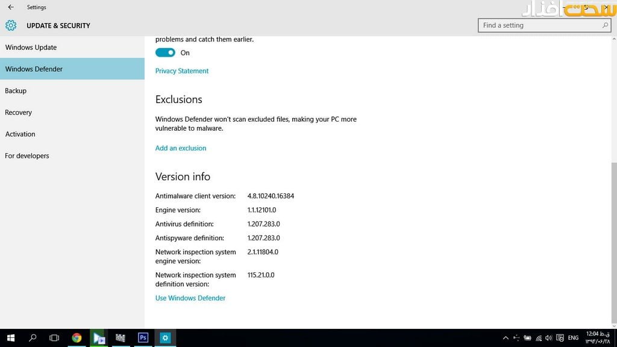The image size is (617, 347).
Task: Open Google Chrome from the taskbar
Action: pos(77,338)
